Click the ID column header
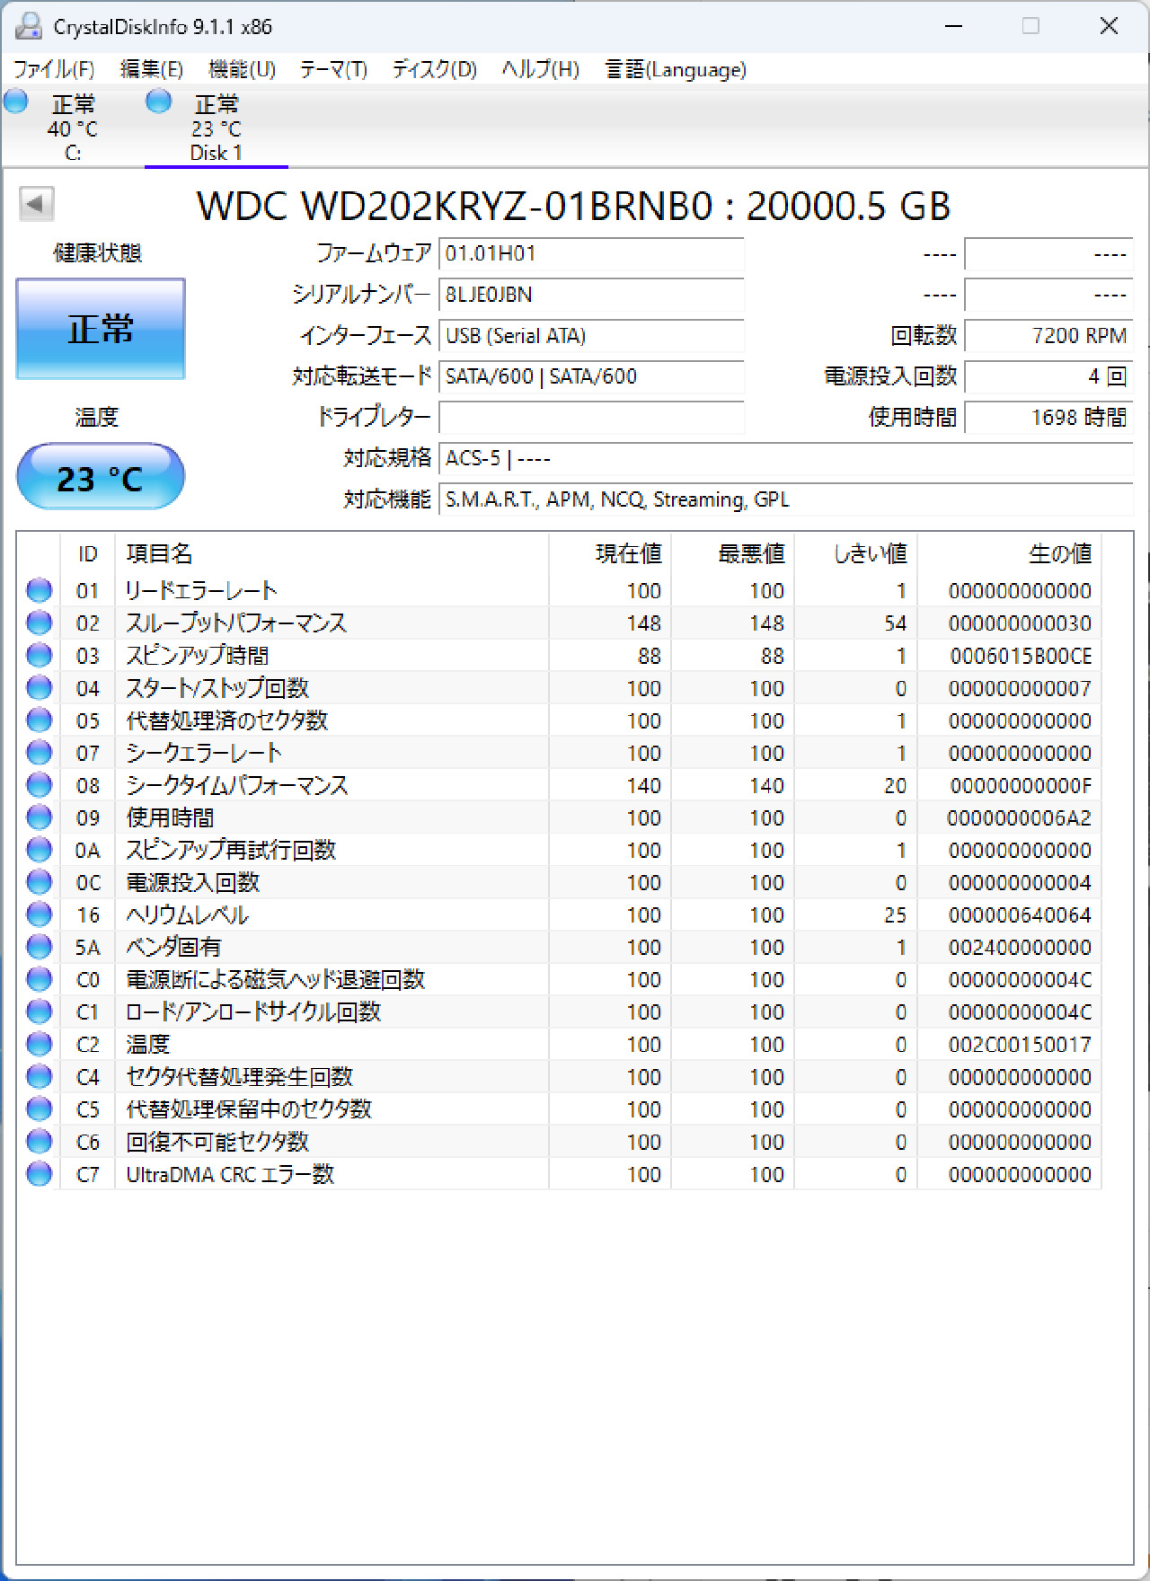Screen dimensions: 1150x1581 pyautogui.click(x=87, y=553)
